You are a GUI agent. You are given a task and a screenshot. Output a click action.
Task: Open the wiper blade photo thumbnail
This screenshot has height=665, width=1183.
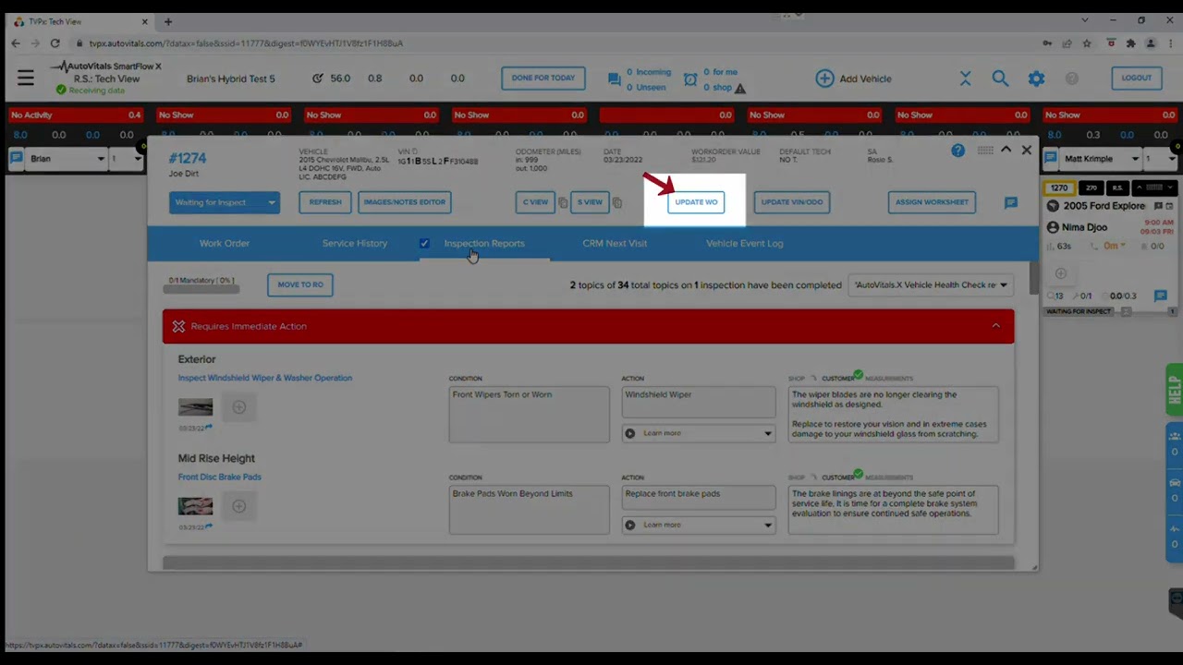195,407
